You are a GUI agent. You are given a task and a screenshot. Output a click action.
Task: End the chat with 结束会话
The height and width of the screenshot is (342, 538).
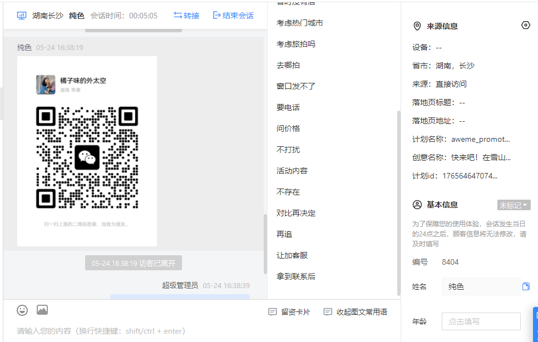(233, 16)
